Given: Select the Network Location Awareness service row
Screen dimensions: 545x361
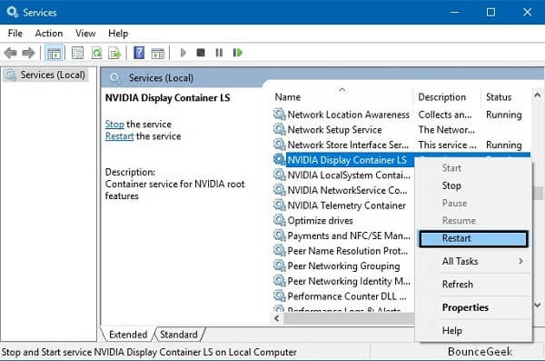Looking at the screenshot, I should point(401,115).
